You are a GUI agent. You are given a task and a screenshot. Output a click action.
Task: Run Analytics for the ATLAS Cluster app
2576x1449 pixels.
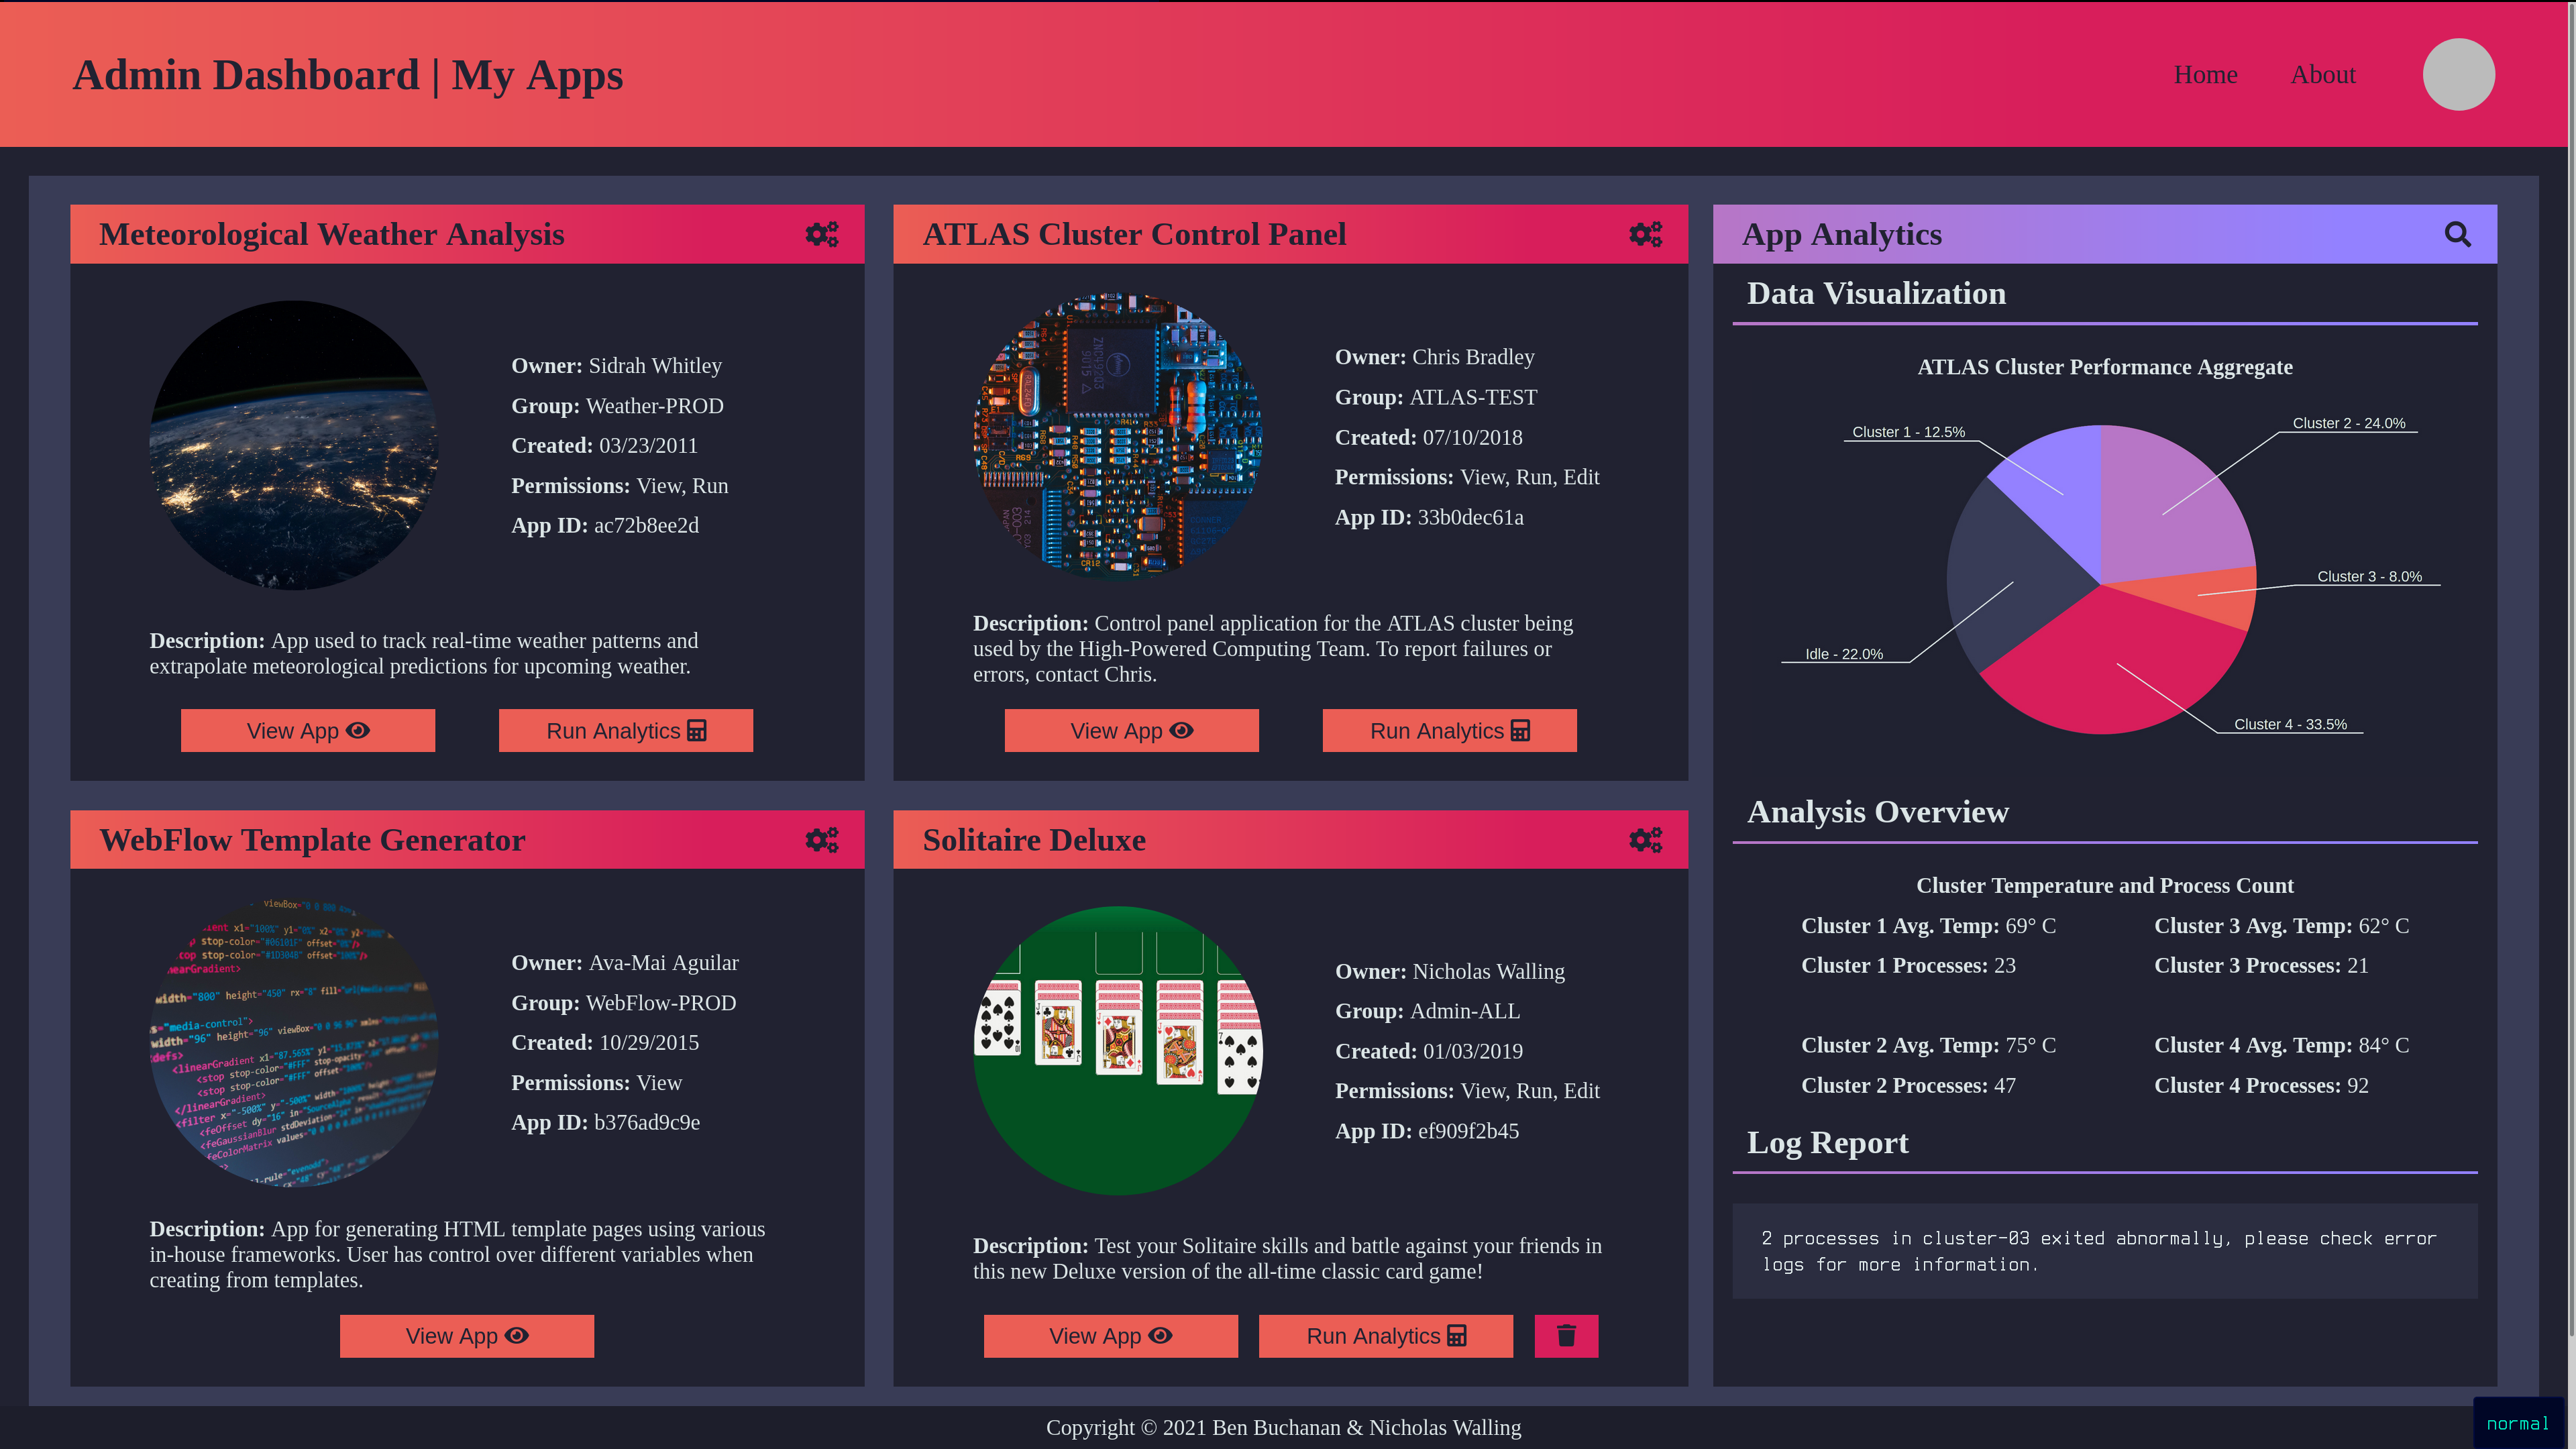1449,731
